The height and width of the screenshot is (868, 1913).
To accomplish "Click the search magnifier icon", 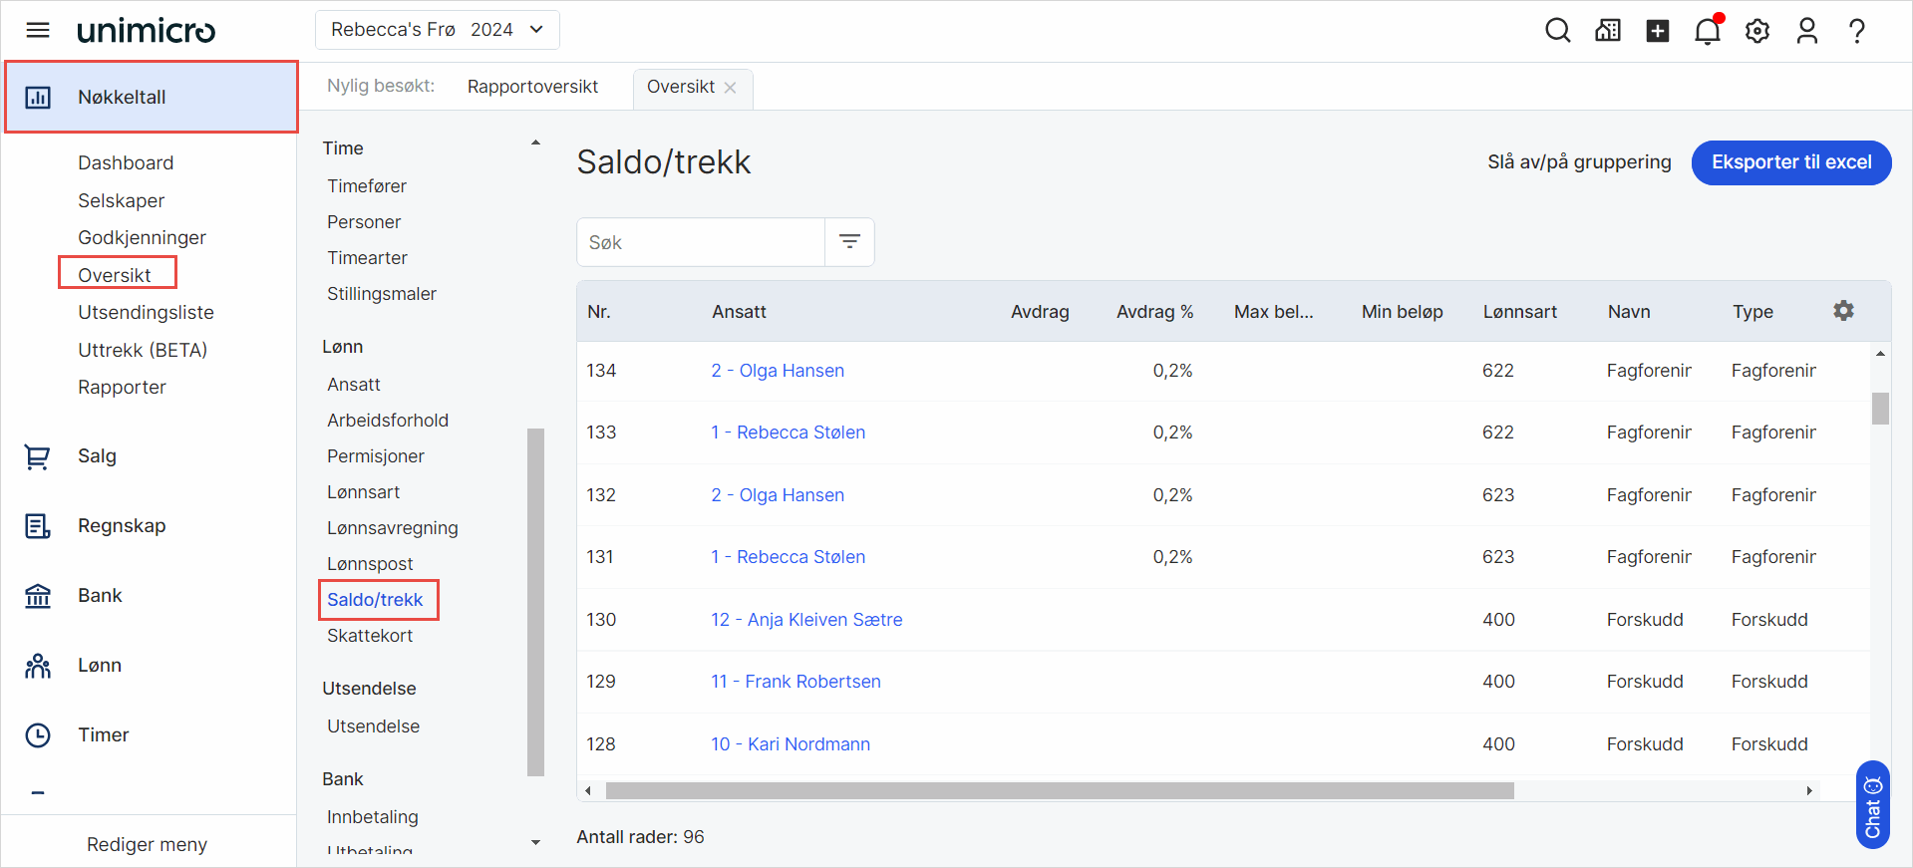I will click(1557, 31).
